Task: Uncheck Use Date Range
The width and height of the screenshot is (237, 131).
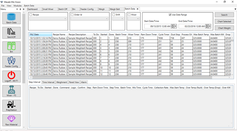Action: click(170, 15)
